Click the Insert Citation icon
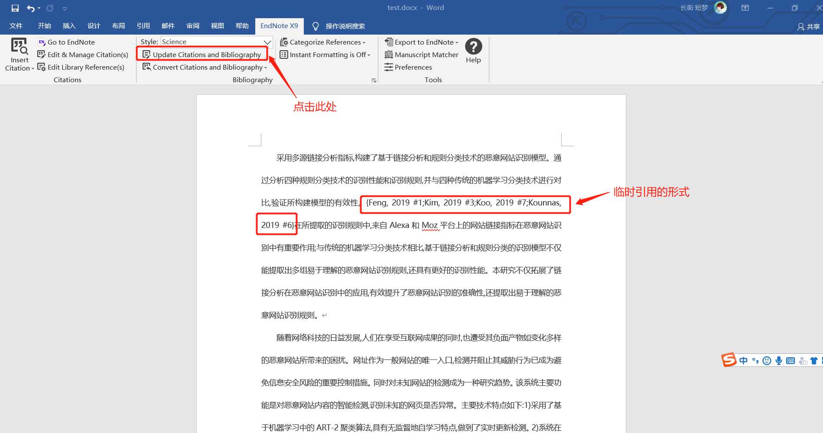The height and width of the screenshot is (433, 823). (x=20, y=46)
